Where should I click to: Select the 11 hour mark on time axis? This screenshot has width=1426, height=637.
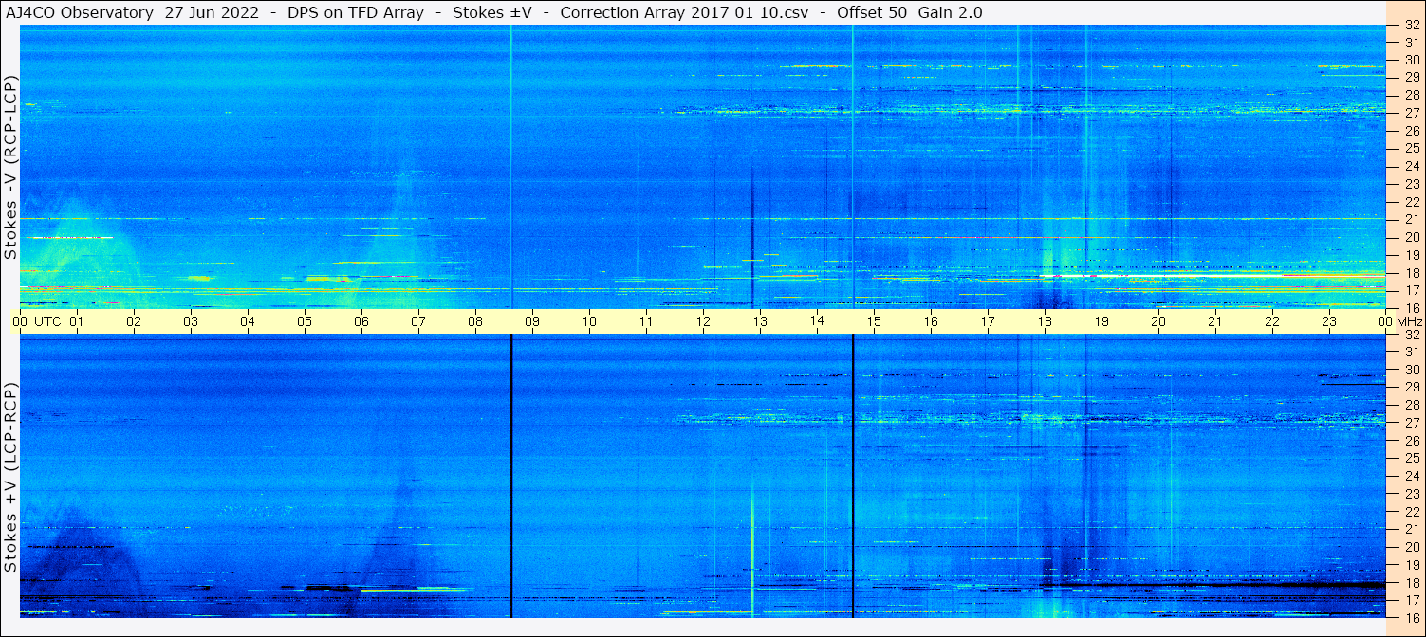(x=646, y=321)
